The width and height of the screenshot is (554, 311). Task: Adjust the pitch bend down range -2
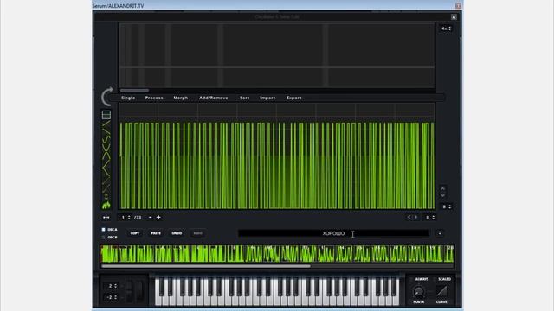113,297
